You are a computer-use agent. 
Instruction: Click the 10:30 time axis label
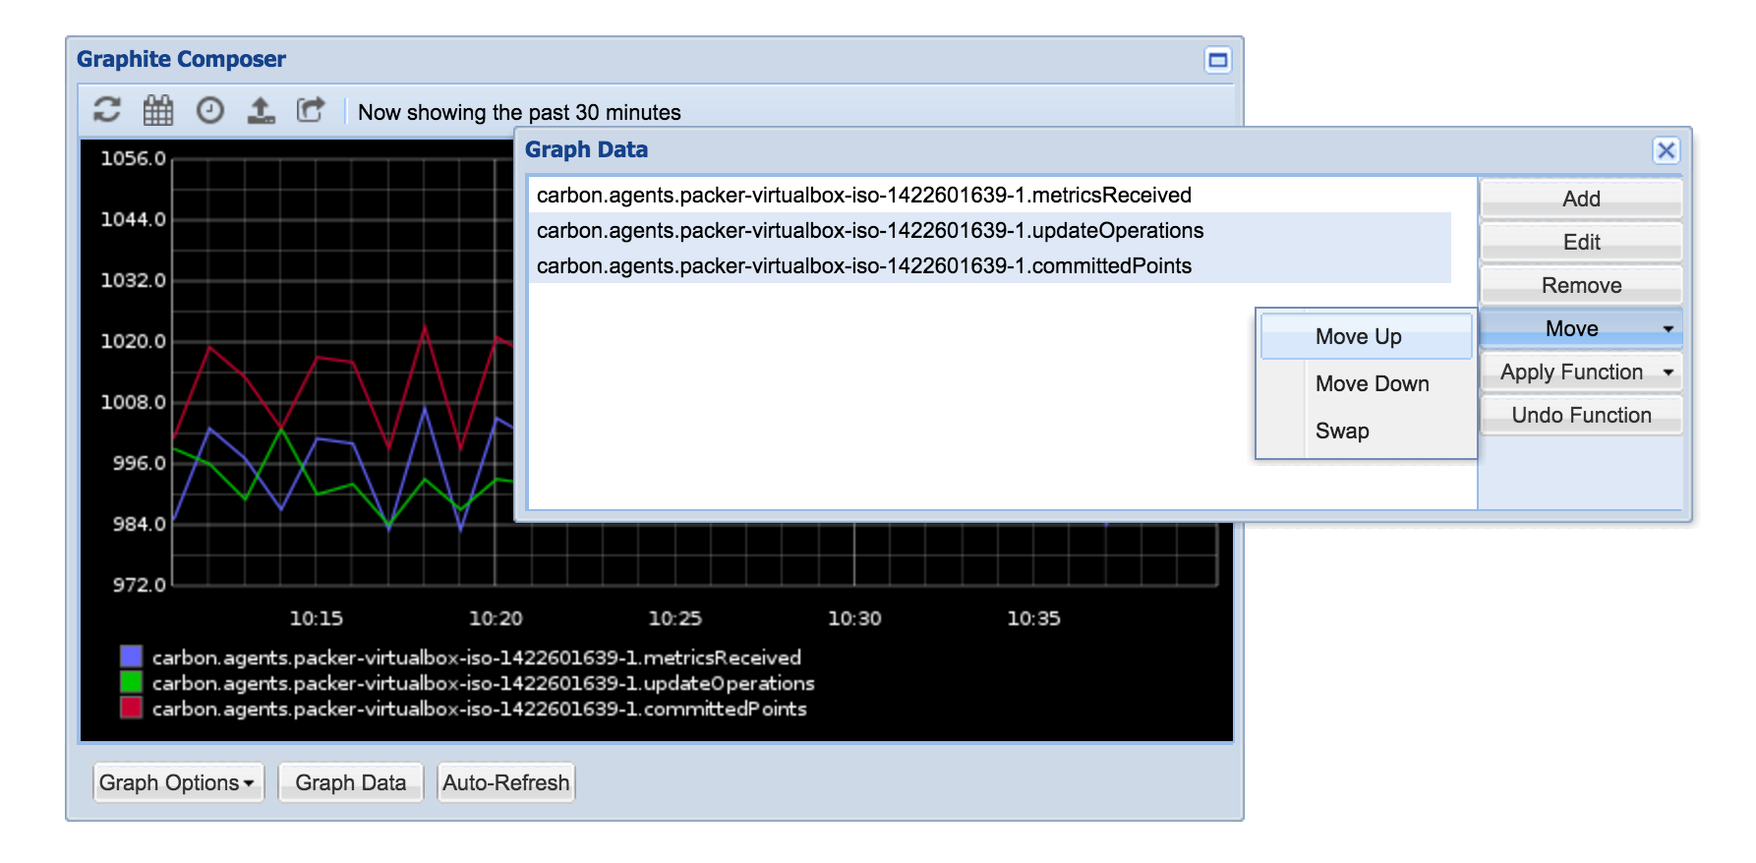click(854, 618)
